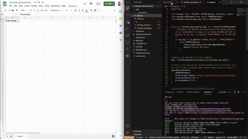Image resolution: width=248 pixels, height=139 pixels.
Task: Open Extensions view in activity bar
Action: click(127, 35)
